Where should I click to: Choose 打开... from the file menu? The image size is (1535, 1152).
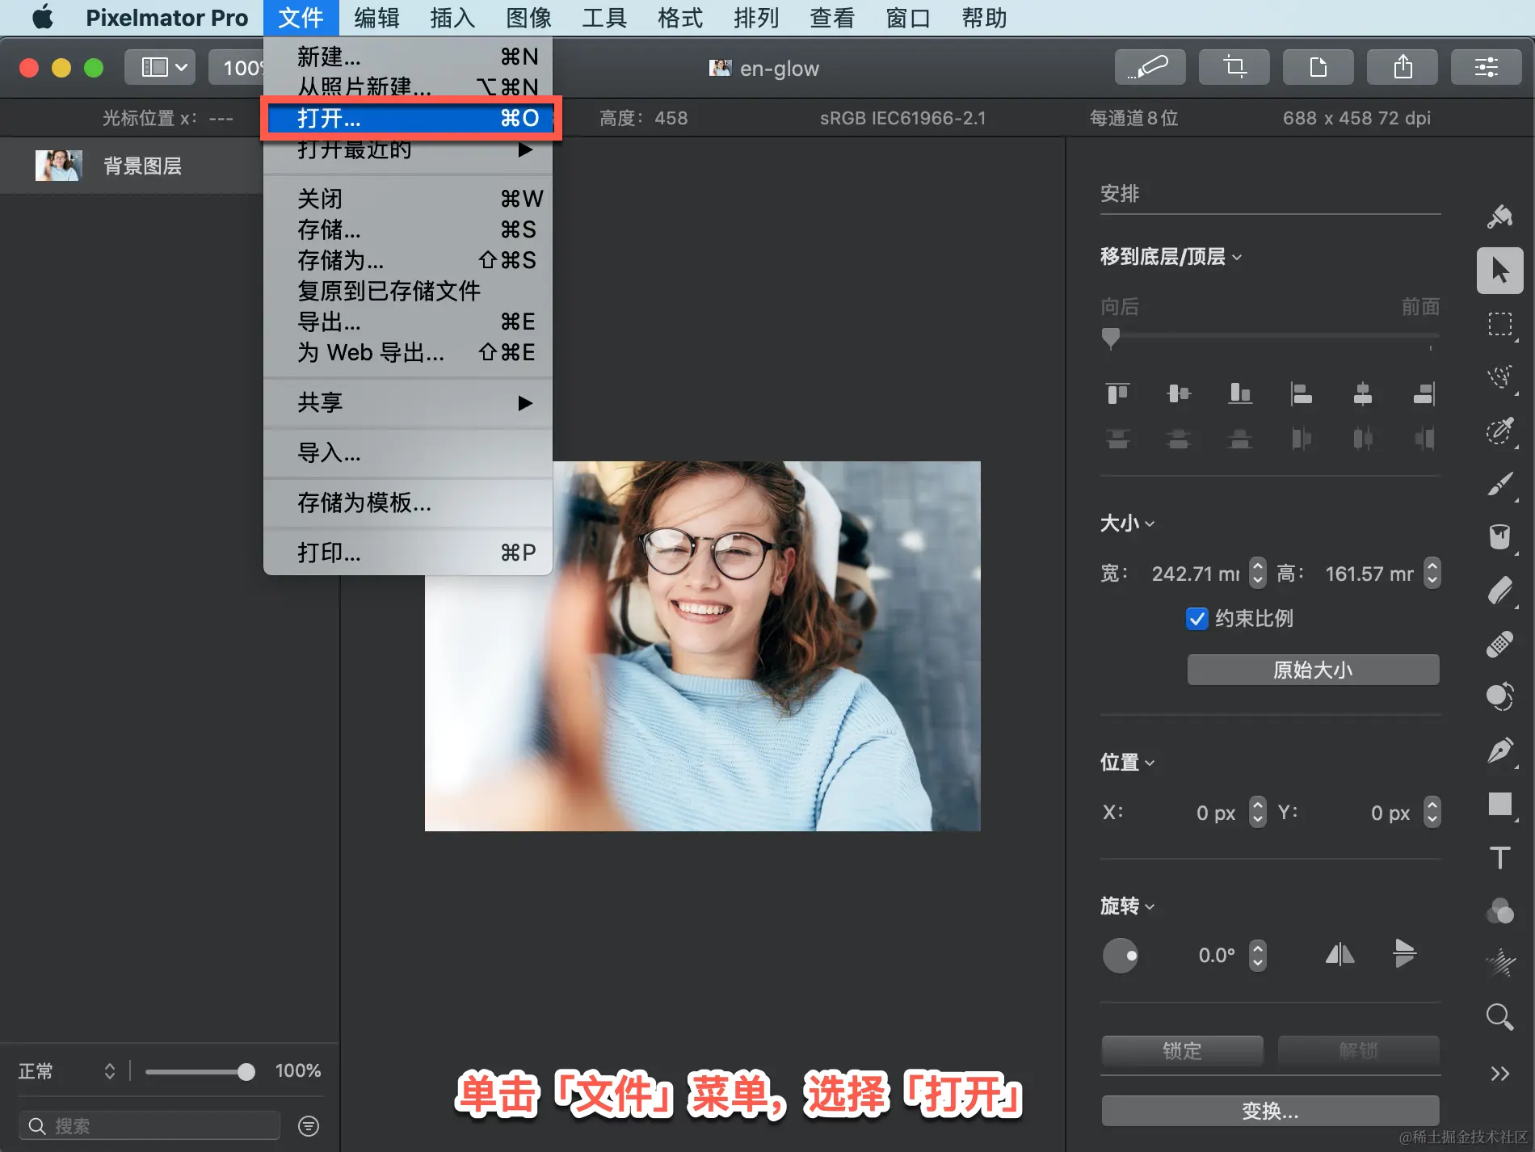408,119
